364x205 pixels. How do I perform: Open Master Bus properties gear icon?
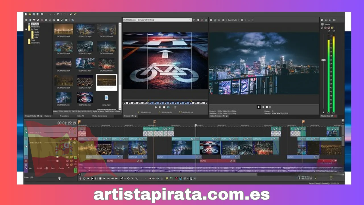click(x=322, y=20)
